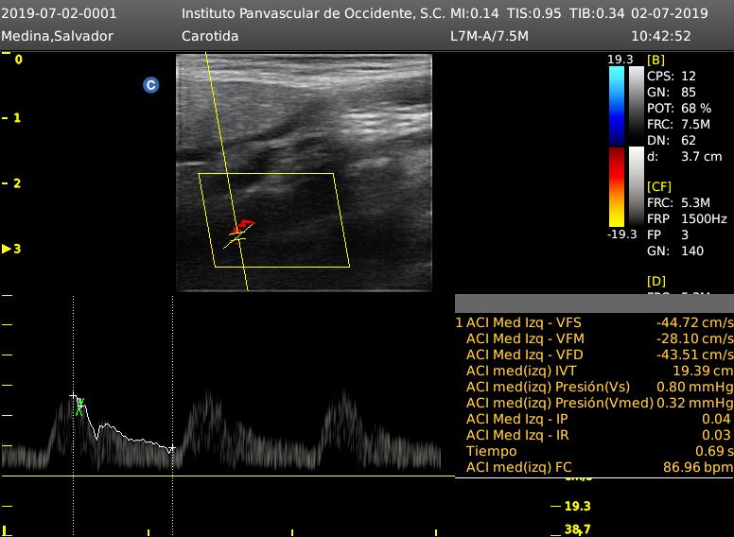Click the 'TIB:0.34' value

tap(597, 13)
